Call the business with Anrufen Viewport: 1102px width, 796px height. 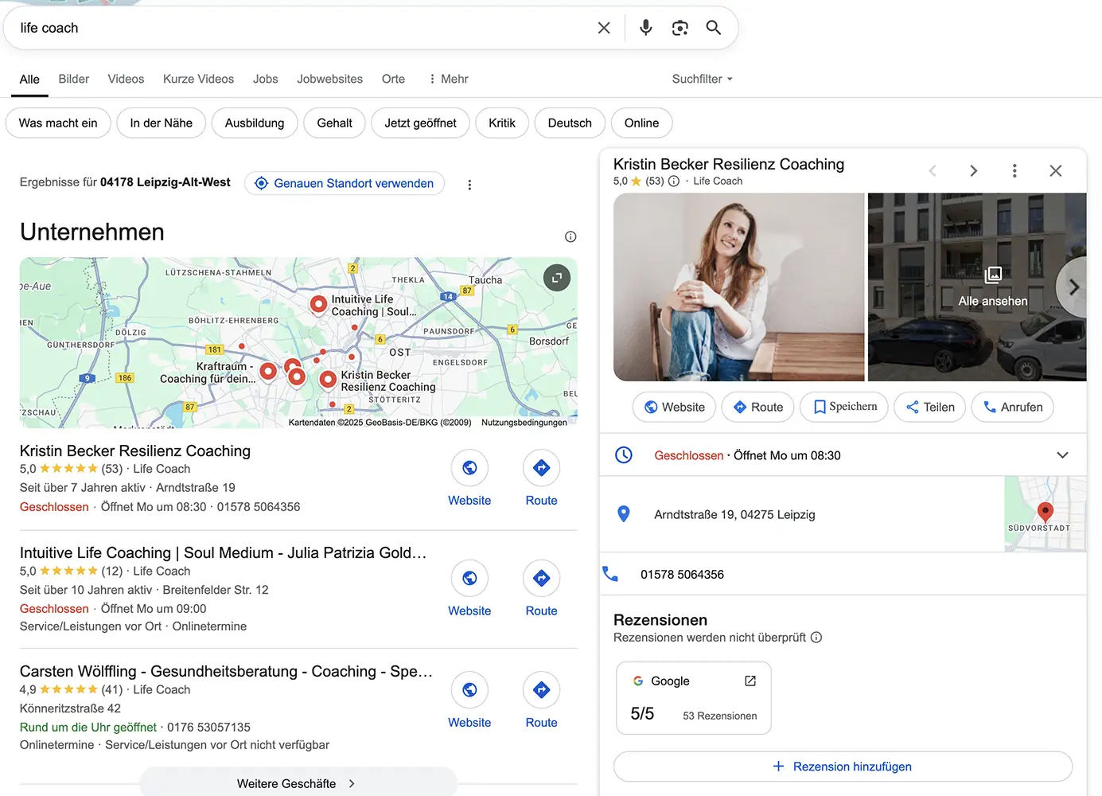[1013, 407]
